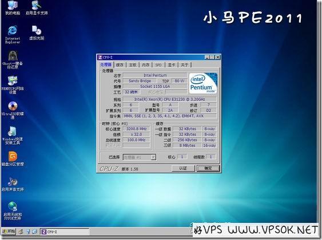
Task: Switch to the 主板 tab
Action: tap(133, 65)
